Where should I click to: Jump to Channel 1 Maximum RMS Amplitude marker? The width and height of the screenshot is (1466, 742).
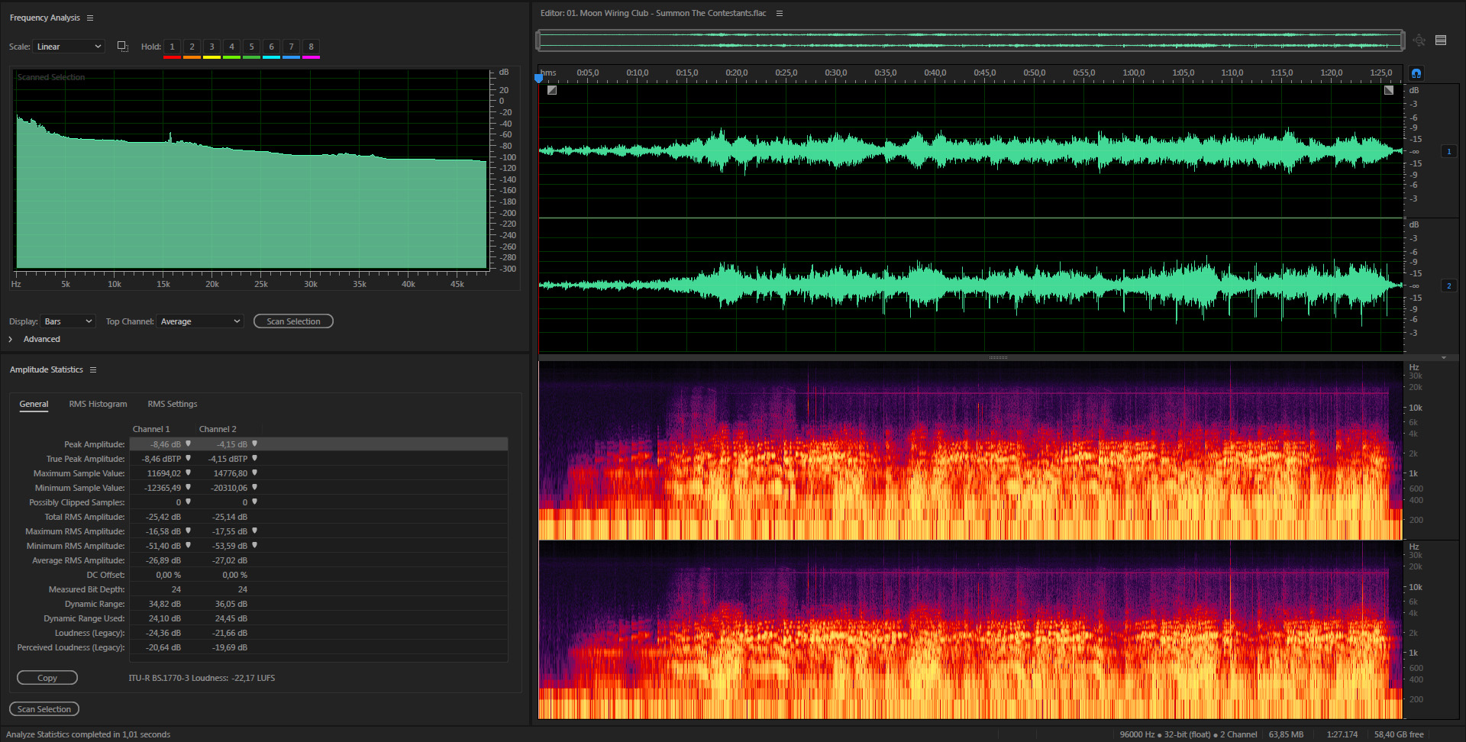click(189, 531)
